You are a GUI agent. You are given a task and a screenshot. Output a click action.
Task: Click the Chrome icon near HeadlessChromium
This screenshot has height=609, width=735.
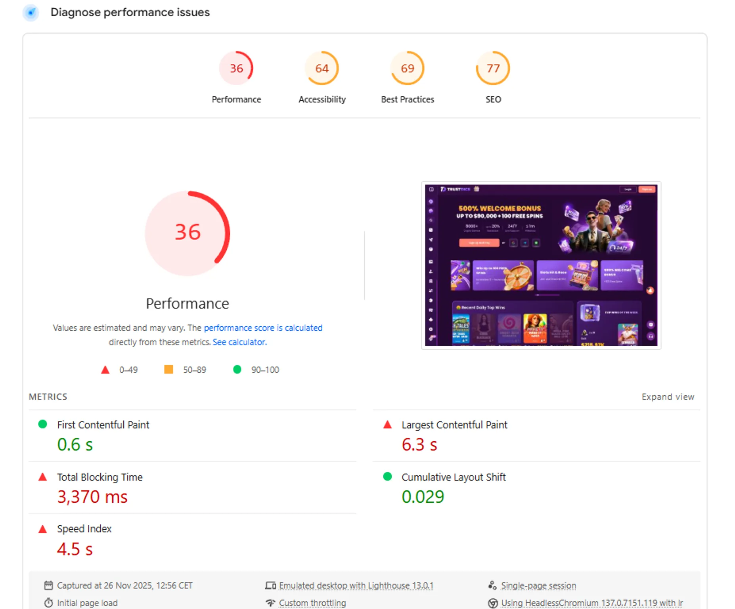pyautogui.click(x=493, y=602)
